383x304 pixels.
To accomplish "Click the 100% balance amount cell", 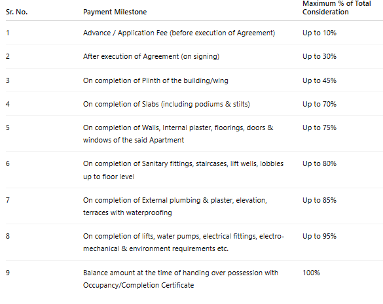I will (311, 273).
